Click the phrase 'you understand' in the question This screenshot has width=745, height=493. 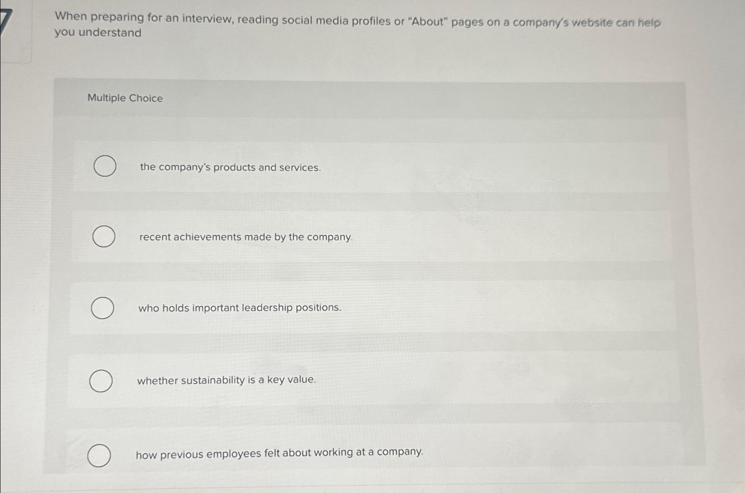[x=98, y=34]
